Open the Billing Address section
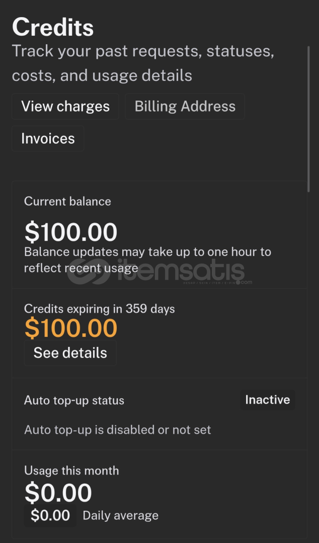This screenshot has height=543, width=319. coord(185,107)
